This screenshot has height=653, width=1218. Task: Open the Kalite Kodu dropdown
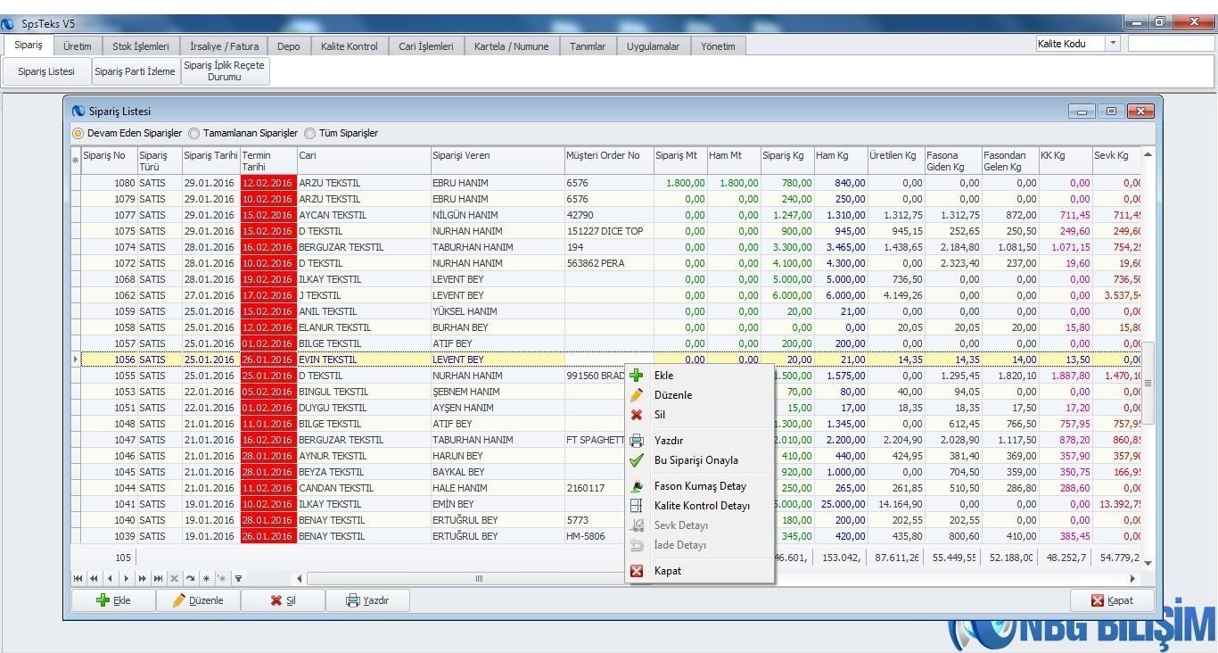pyautogui.click(x=1113, y=44)
